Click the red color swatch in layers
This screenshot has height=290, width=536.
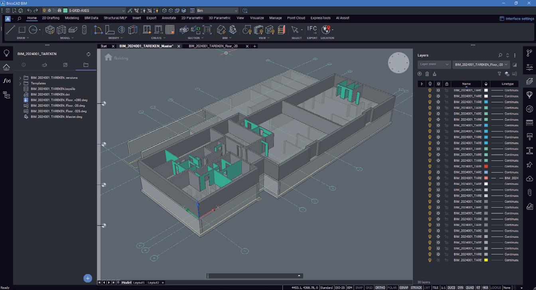pyautogui.click(x=486, y=167)
